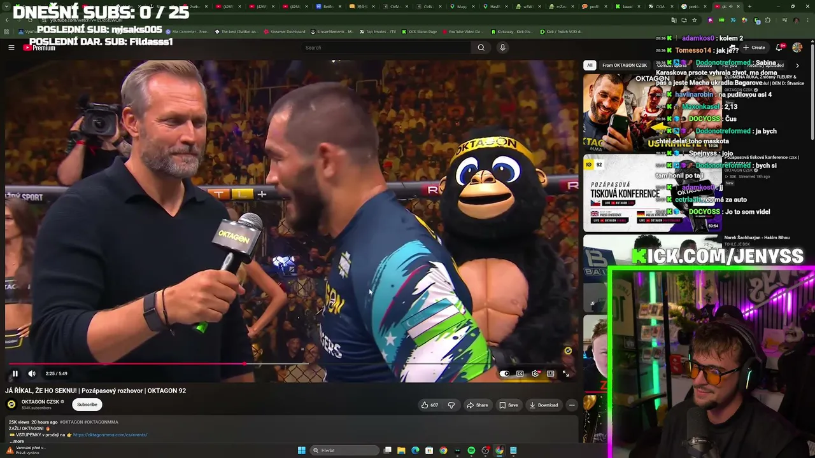Show next filter chips with arrow
Image resolution: width=815 pixels, height=458 pixels.
click(797, 65)
